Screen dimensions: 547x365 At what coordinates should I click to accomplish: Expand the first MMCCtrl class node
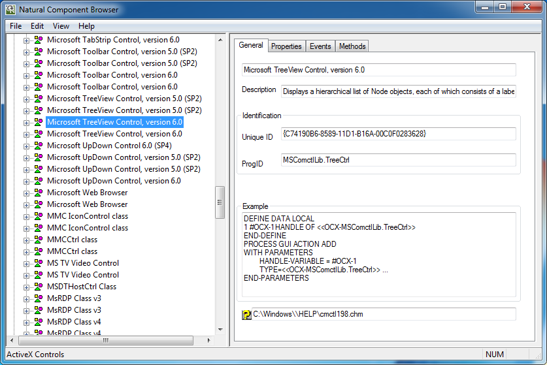point(27,240)
